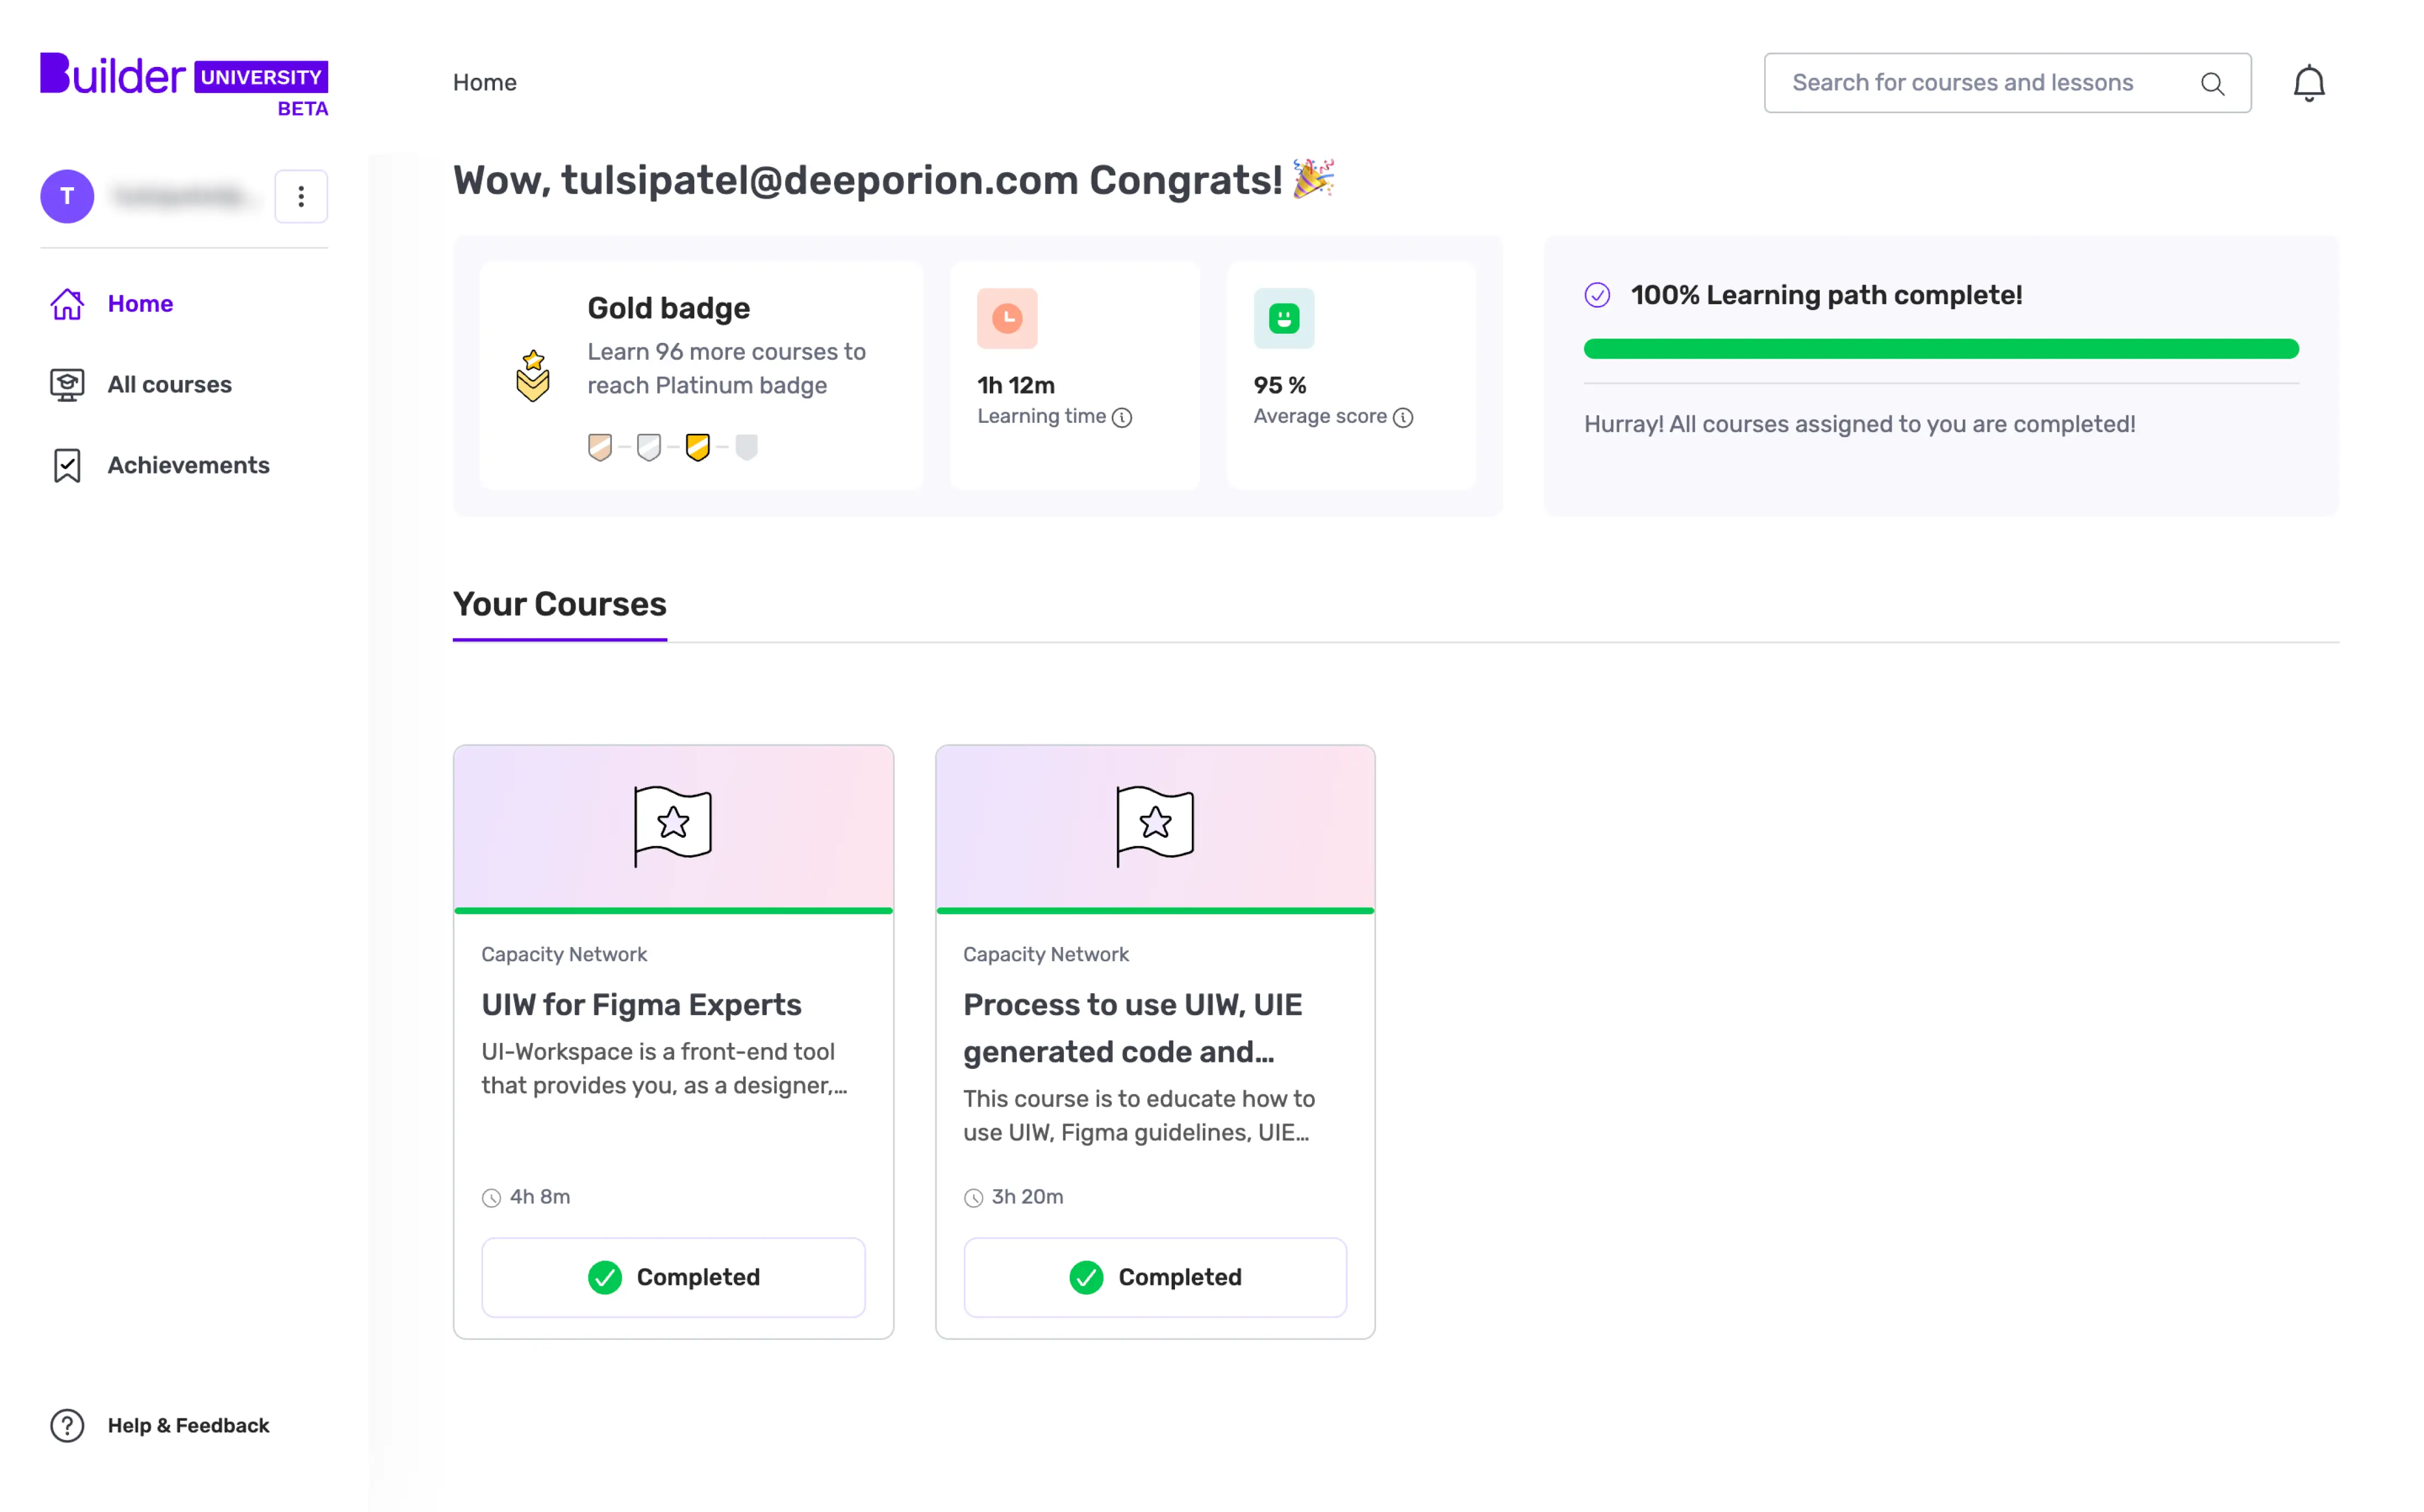This screenshot has height=1512, width=2424.
Task: Open the three-dot profile options menu
Action: click(301, 196)
